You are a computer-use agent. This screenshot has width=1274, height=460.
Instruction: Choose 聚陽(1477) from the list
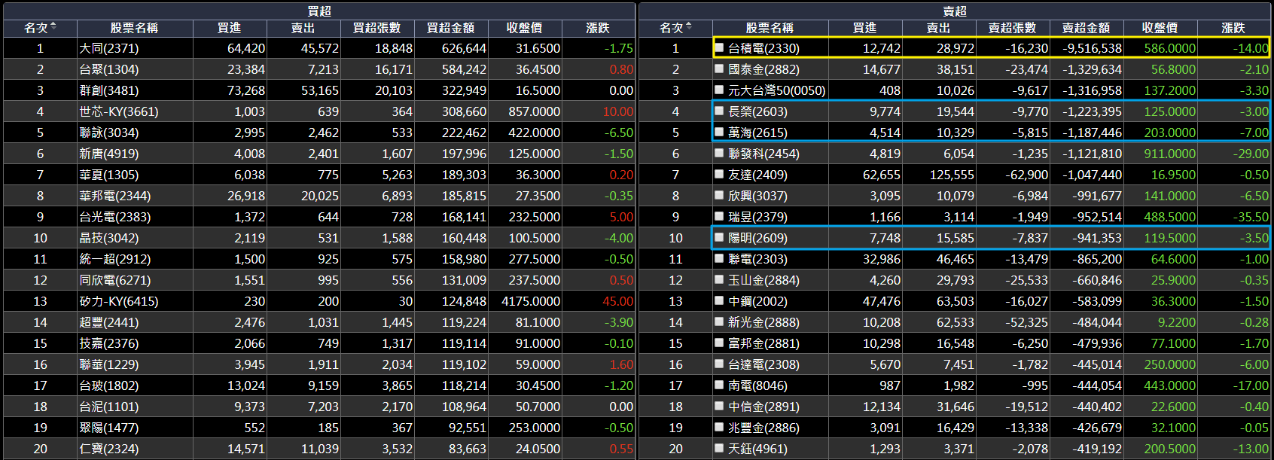pos(109,428)
